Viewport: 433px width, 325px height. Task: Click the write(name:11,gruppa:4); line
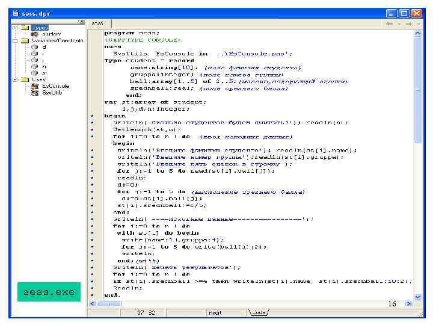coord(173,240)
